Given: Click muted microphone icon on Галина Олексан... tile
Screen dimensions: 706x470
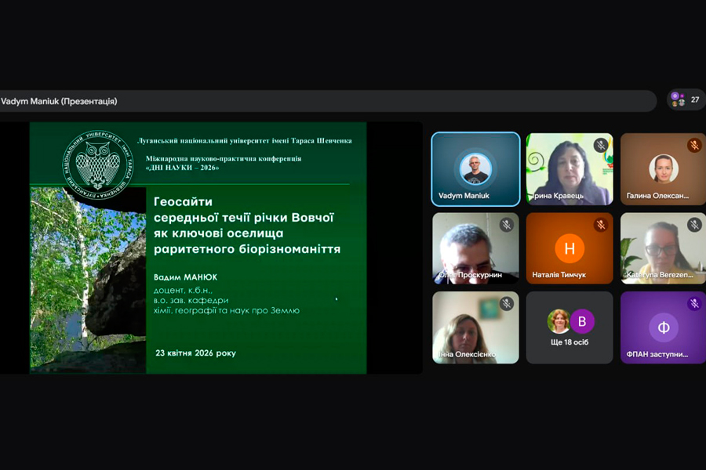Looking at the screenshot, I should pyautogui.click(x=694, y=145).
